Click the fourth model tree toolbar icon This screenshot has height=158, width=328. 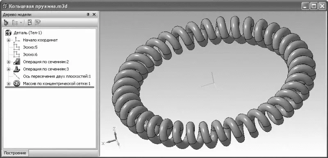(x=38, y=22)
